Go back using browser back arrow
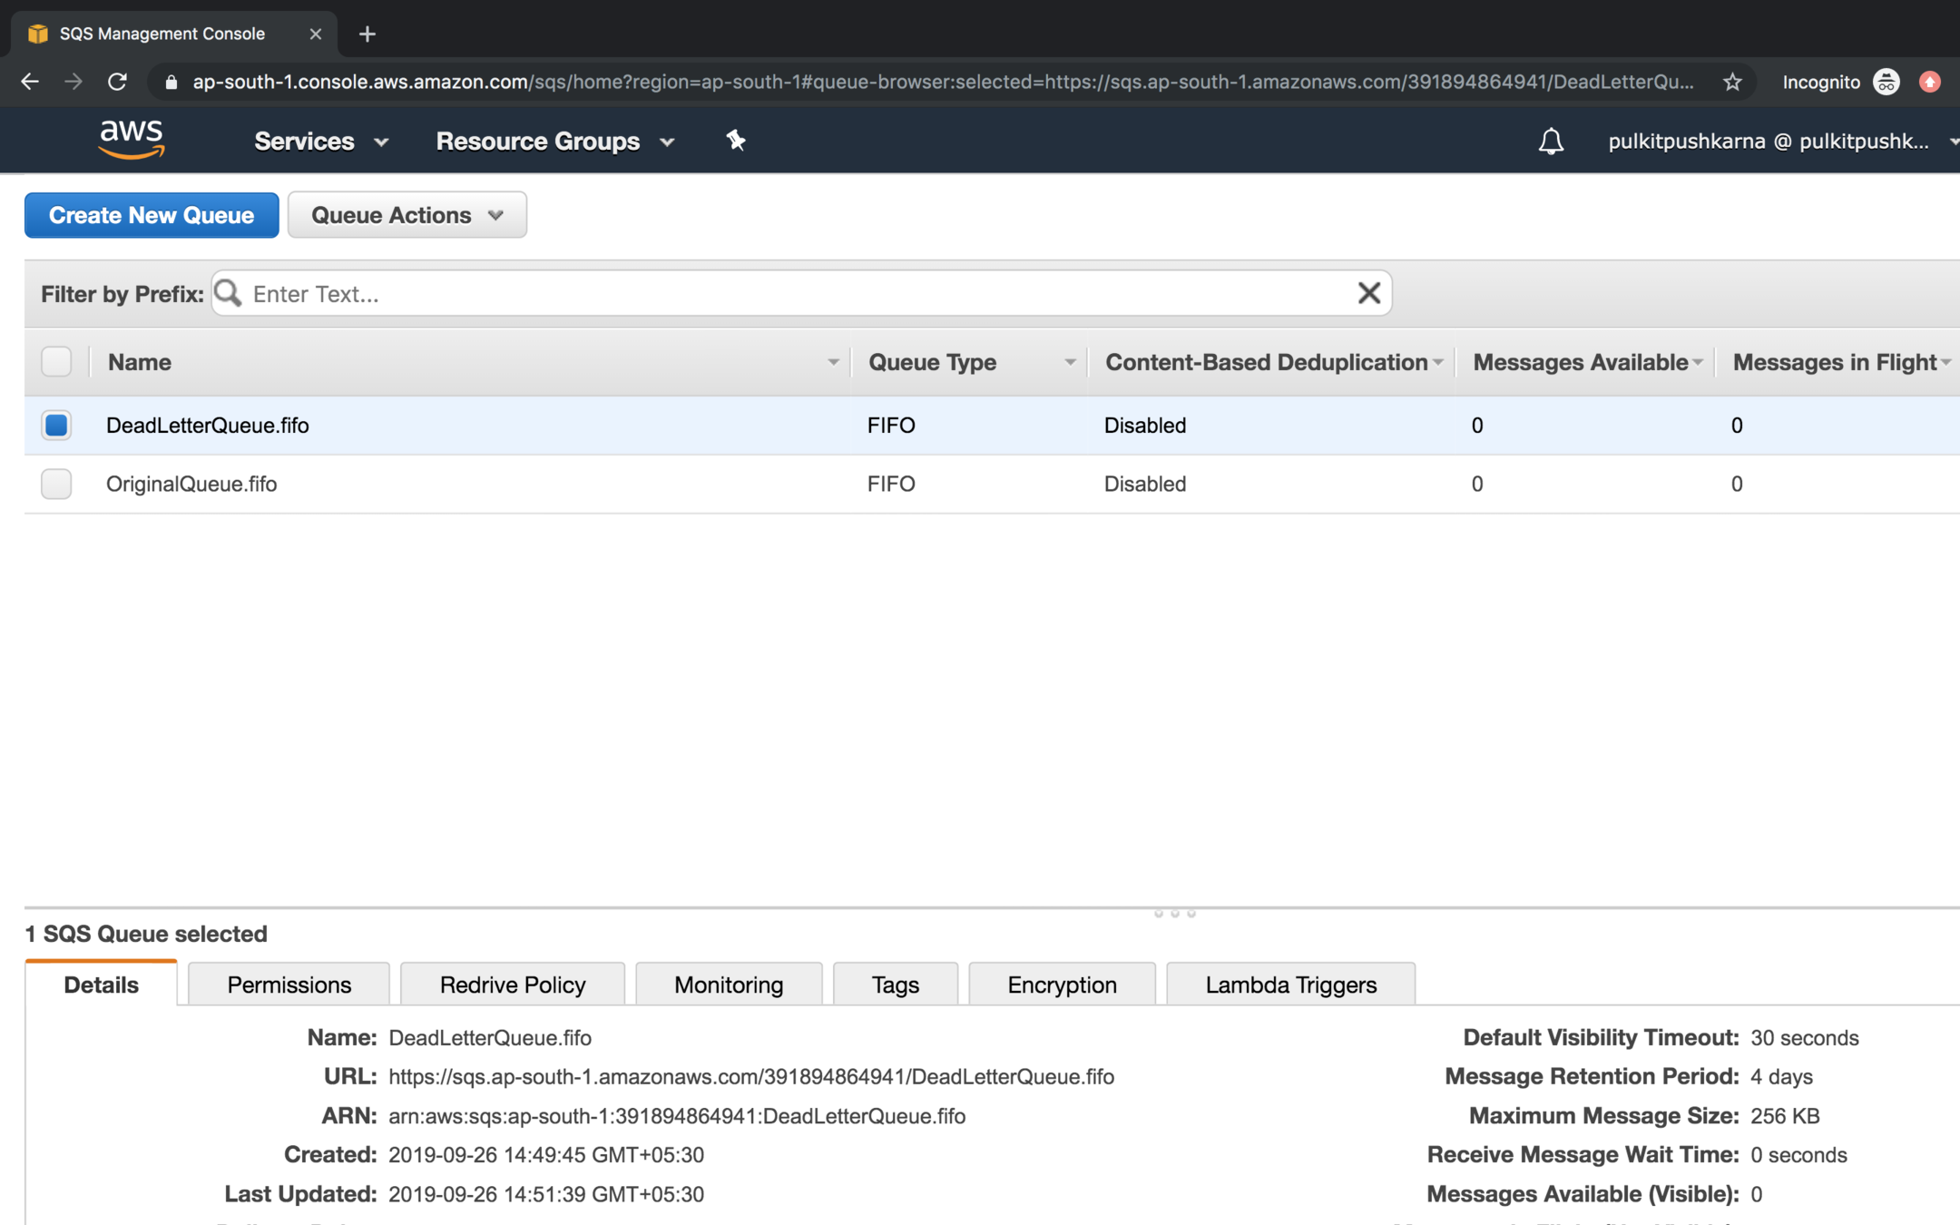 [x=30, y=82]
